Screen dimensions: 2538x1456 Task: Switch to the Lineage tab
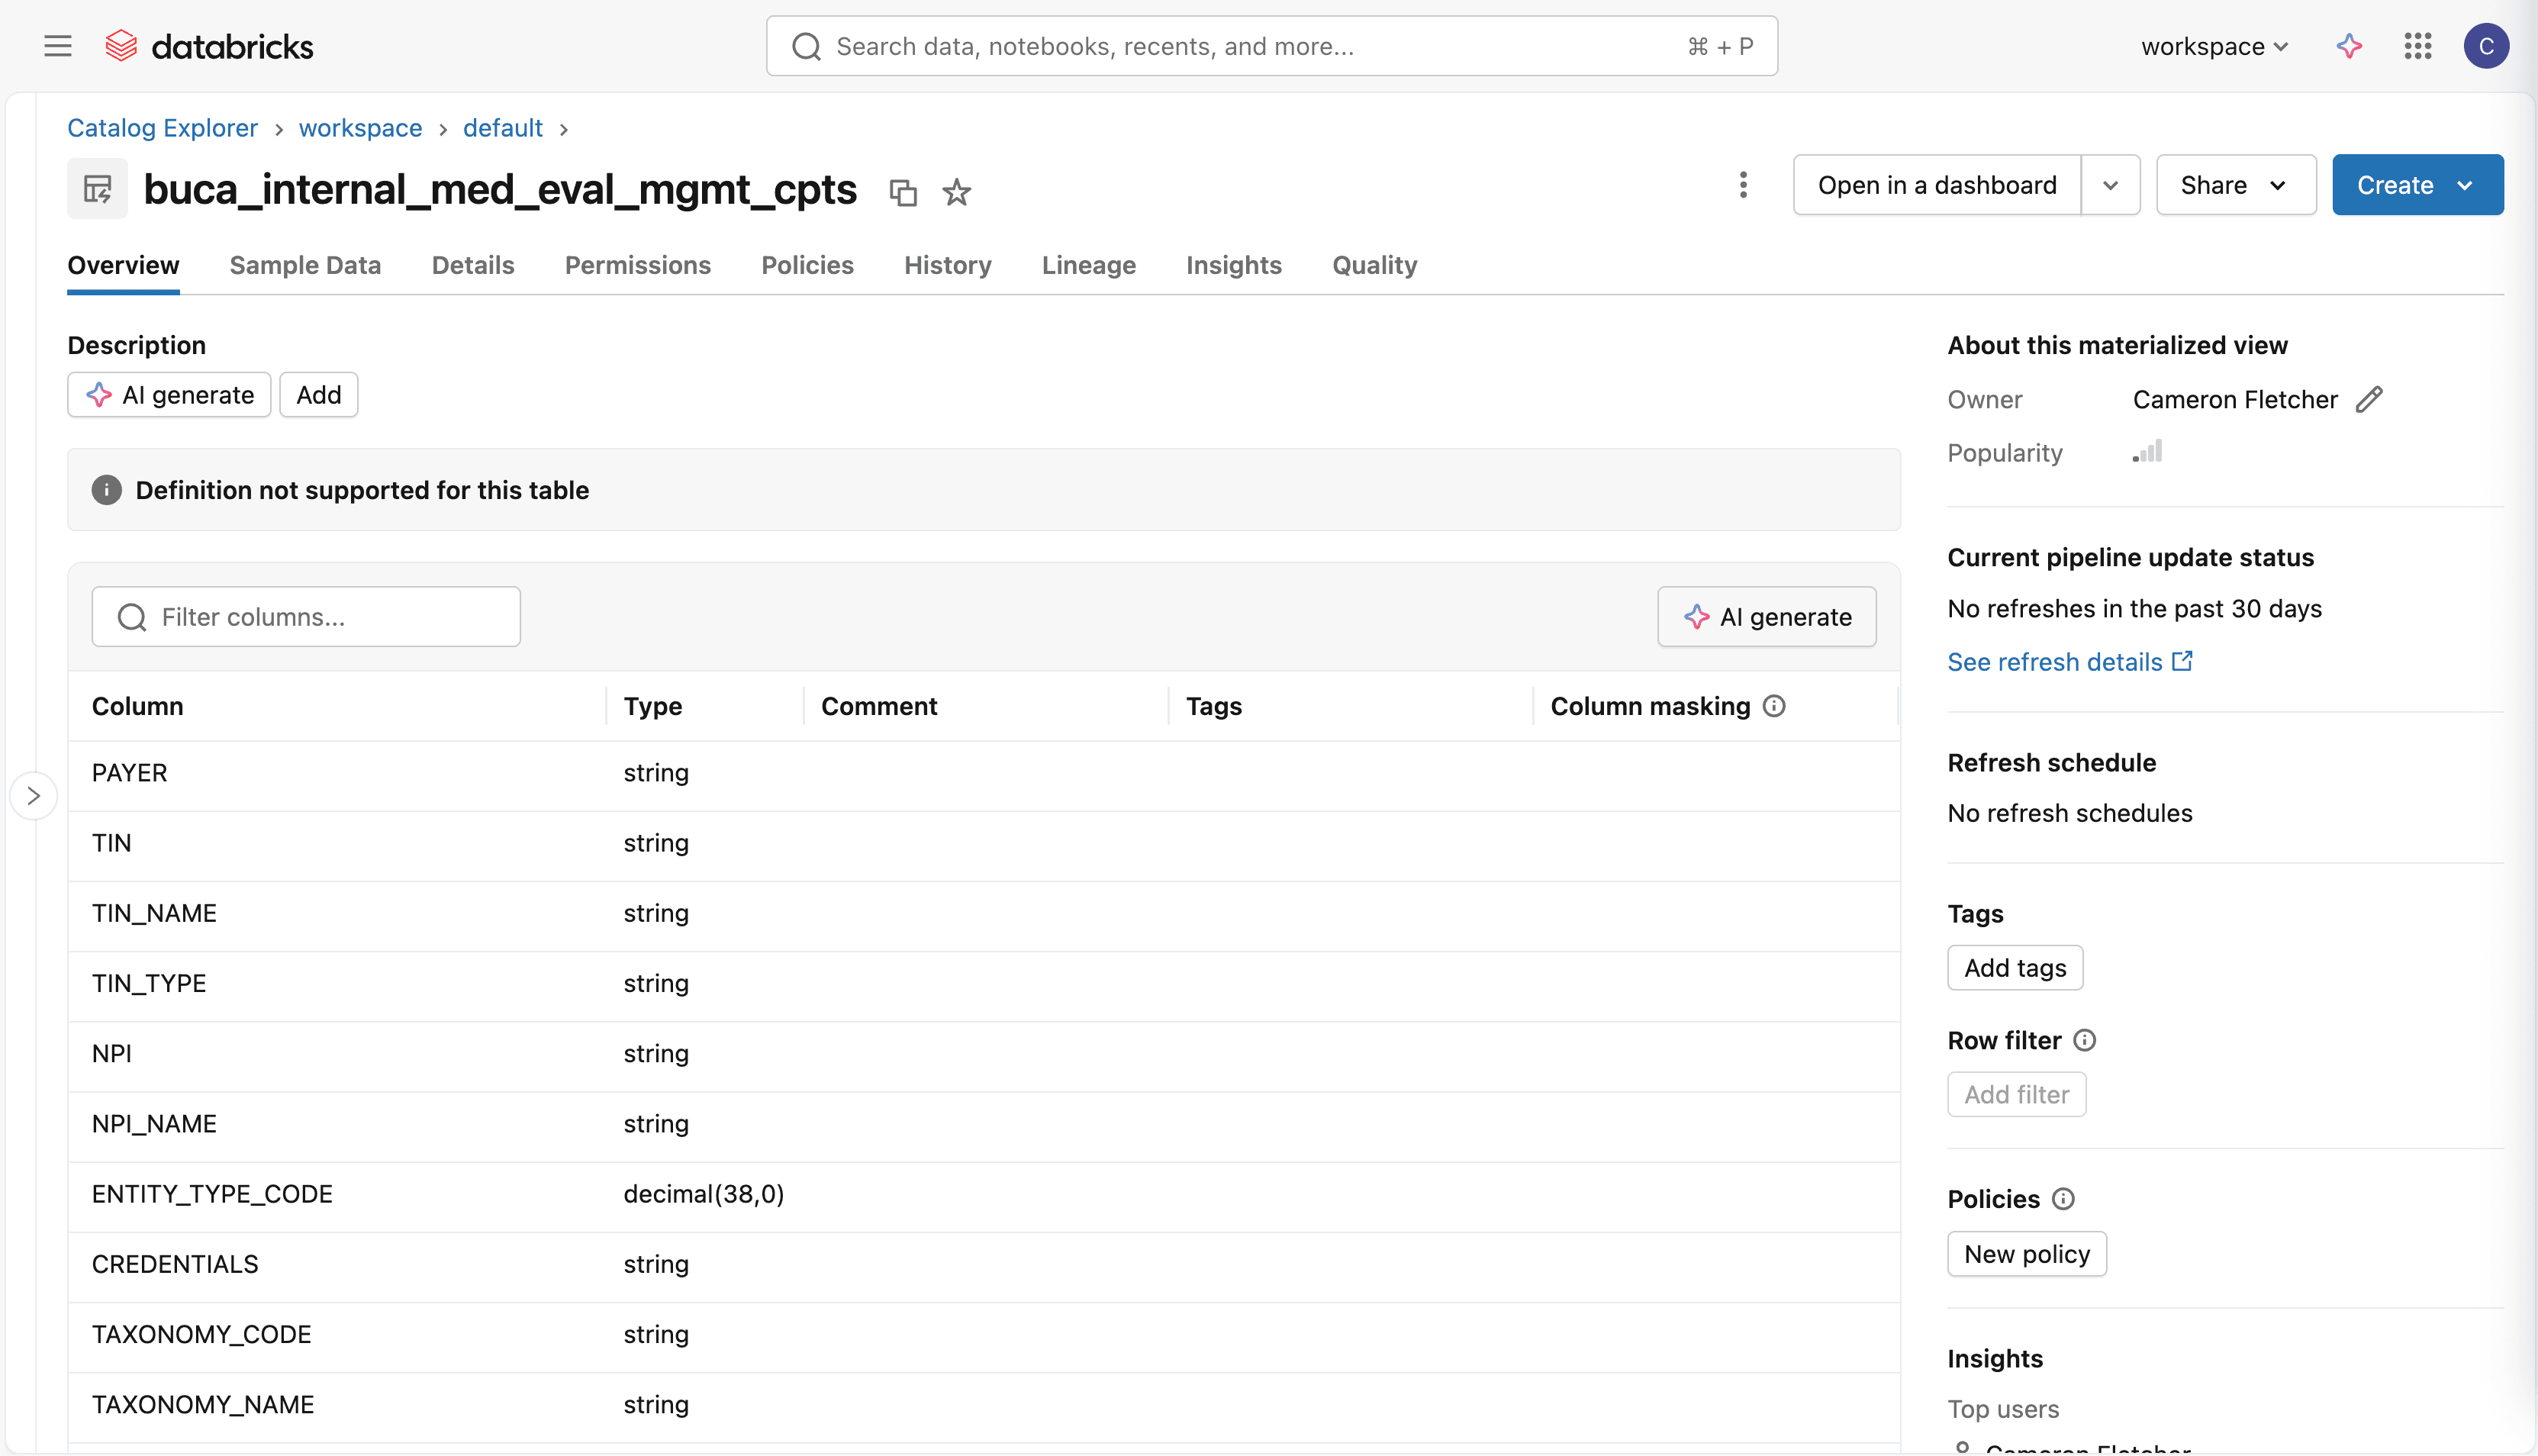1088,265
